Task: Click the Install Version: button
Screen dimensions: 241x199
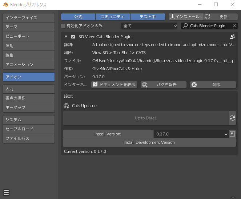Action: tap(108, 134)
